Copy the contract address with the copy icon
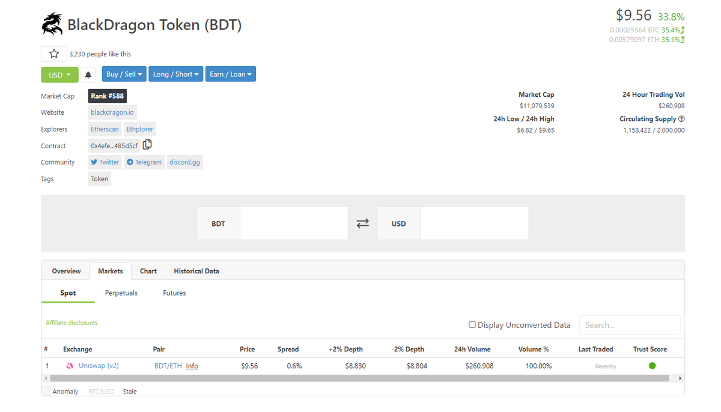 (147, 145)
